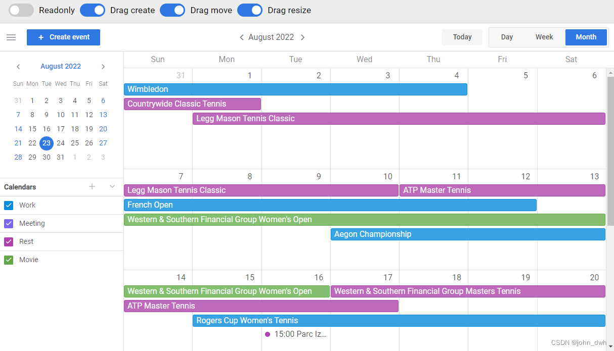
Task: Go to next month in mini calendar
Action: pos(103,66)
